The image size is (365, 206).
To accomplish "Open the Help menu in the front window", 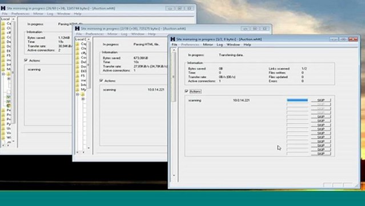I will (x=247, y=45).
